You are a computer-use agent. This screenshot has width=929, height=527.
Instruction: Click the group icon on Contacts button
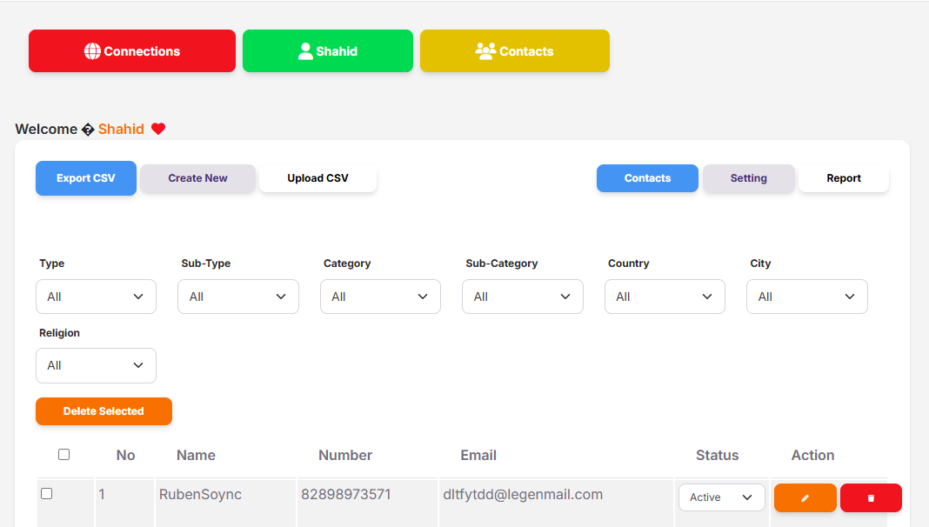[x=485, y=51]
